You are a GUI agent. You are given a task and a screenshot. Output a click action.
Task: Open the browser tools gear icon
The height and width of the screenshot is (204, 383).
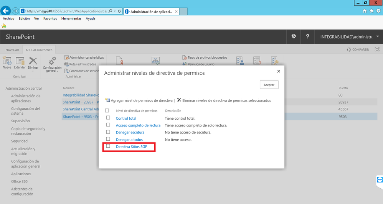click(x=378, y=11)
